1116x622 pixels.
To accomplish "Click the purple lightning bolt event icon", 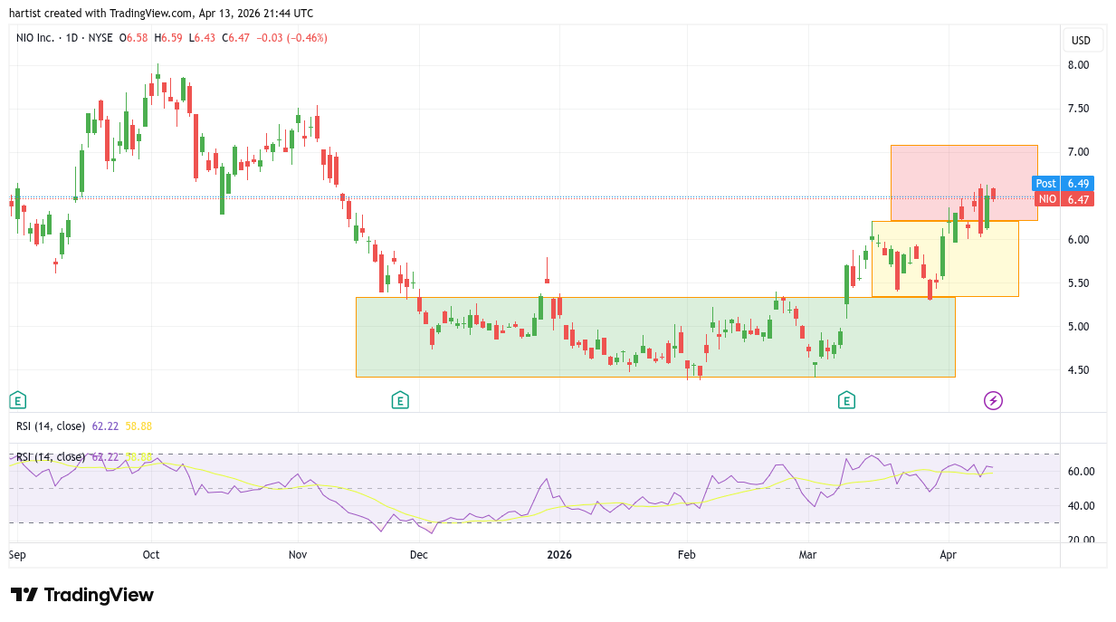I will (993, 400).
